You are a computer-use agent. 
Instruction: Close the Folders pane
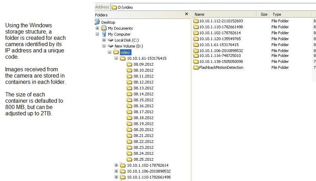point(187,14)
